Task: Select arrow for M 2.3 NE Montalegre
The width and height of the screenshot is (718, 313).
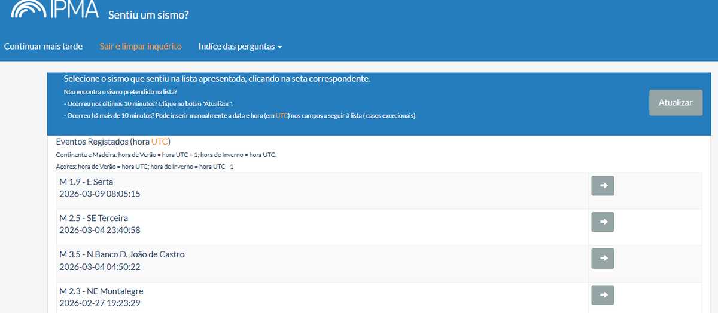Action: click(x=603, y=295)
